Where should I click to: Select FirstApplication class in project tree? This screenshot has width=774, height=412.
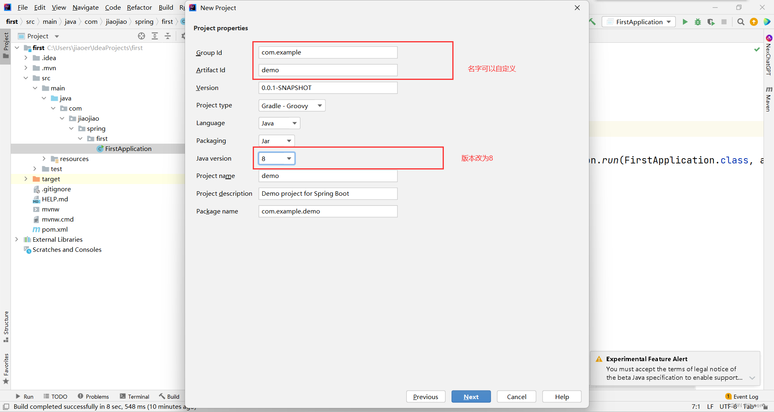[x=128, y=148]
